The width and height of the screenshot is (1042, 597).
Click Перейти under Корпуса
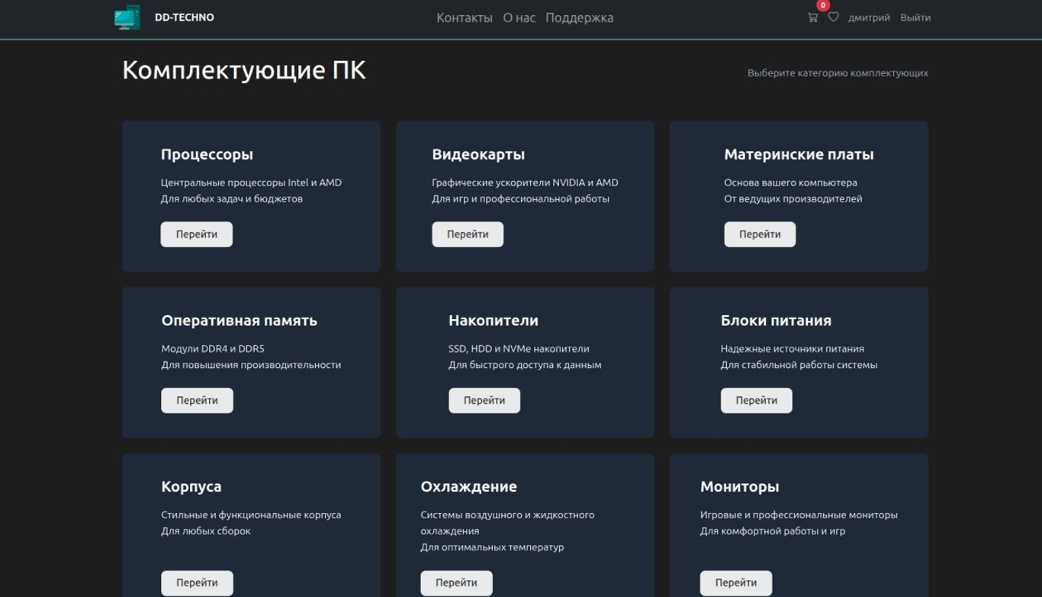196,582
